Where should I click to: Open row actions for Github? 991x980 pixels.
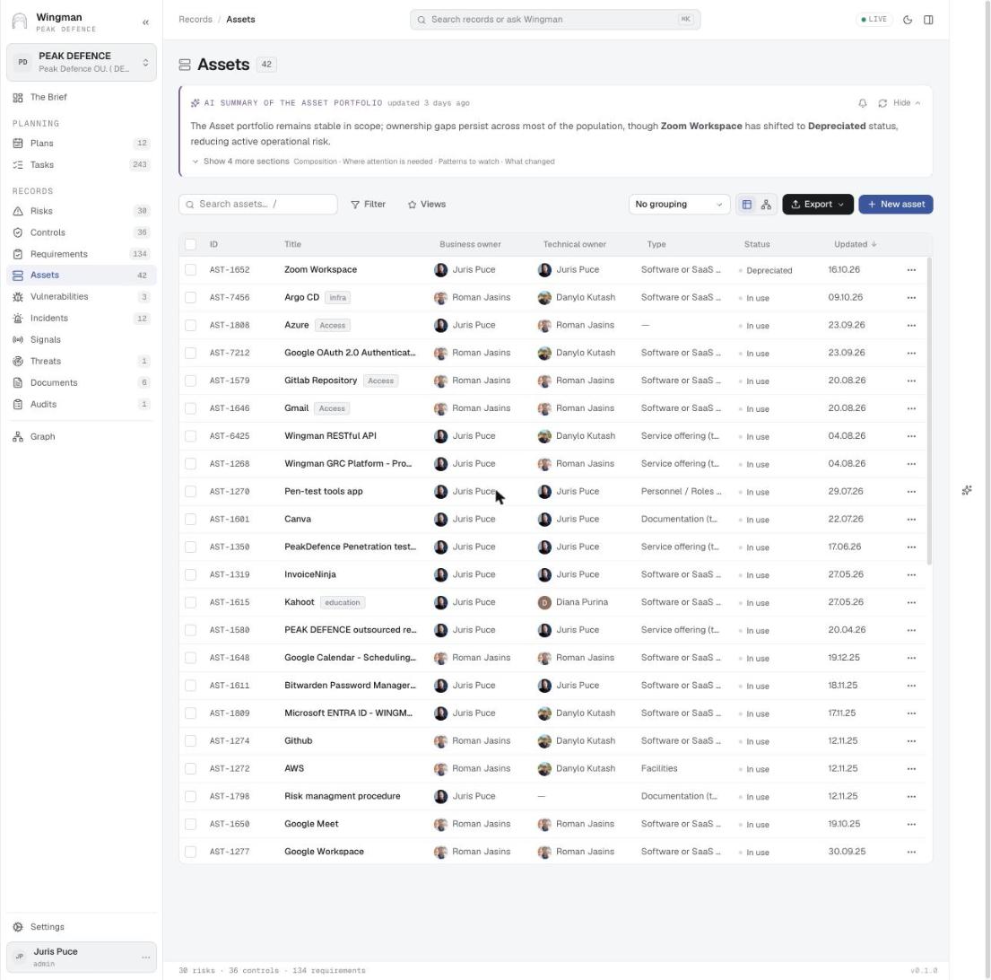pos(911,741)
